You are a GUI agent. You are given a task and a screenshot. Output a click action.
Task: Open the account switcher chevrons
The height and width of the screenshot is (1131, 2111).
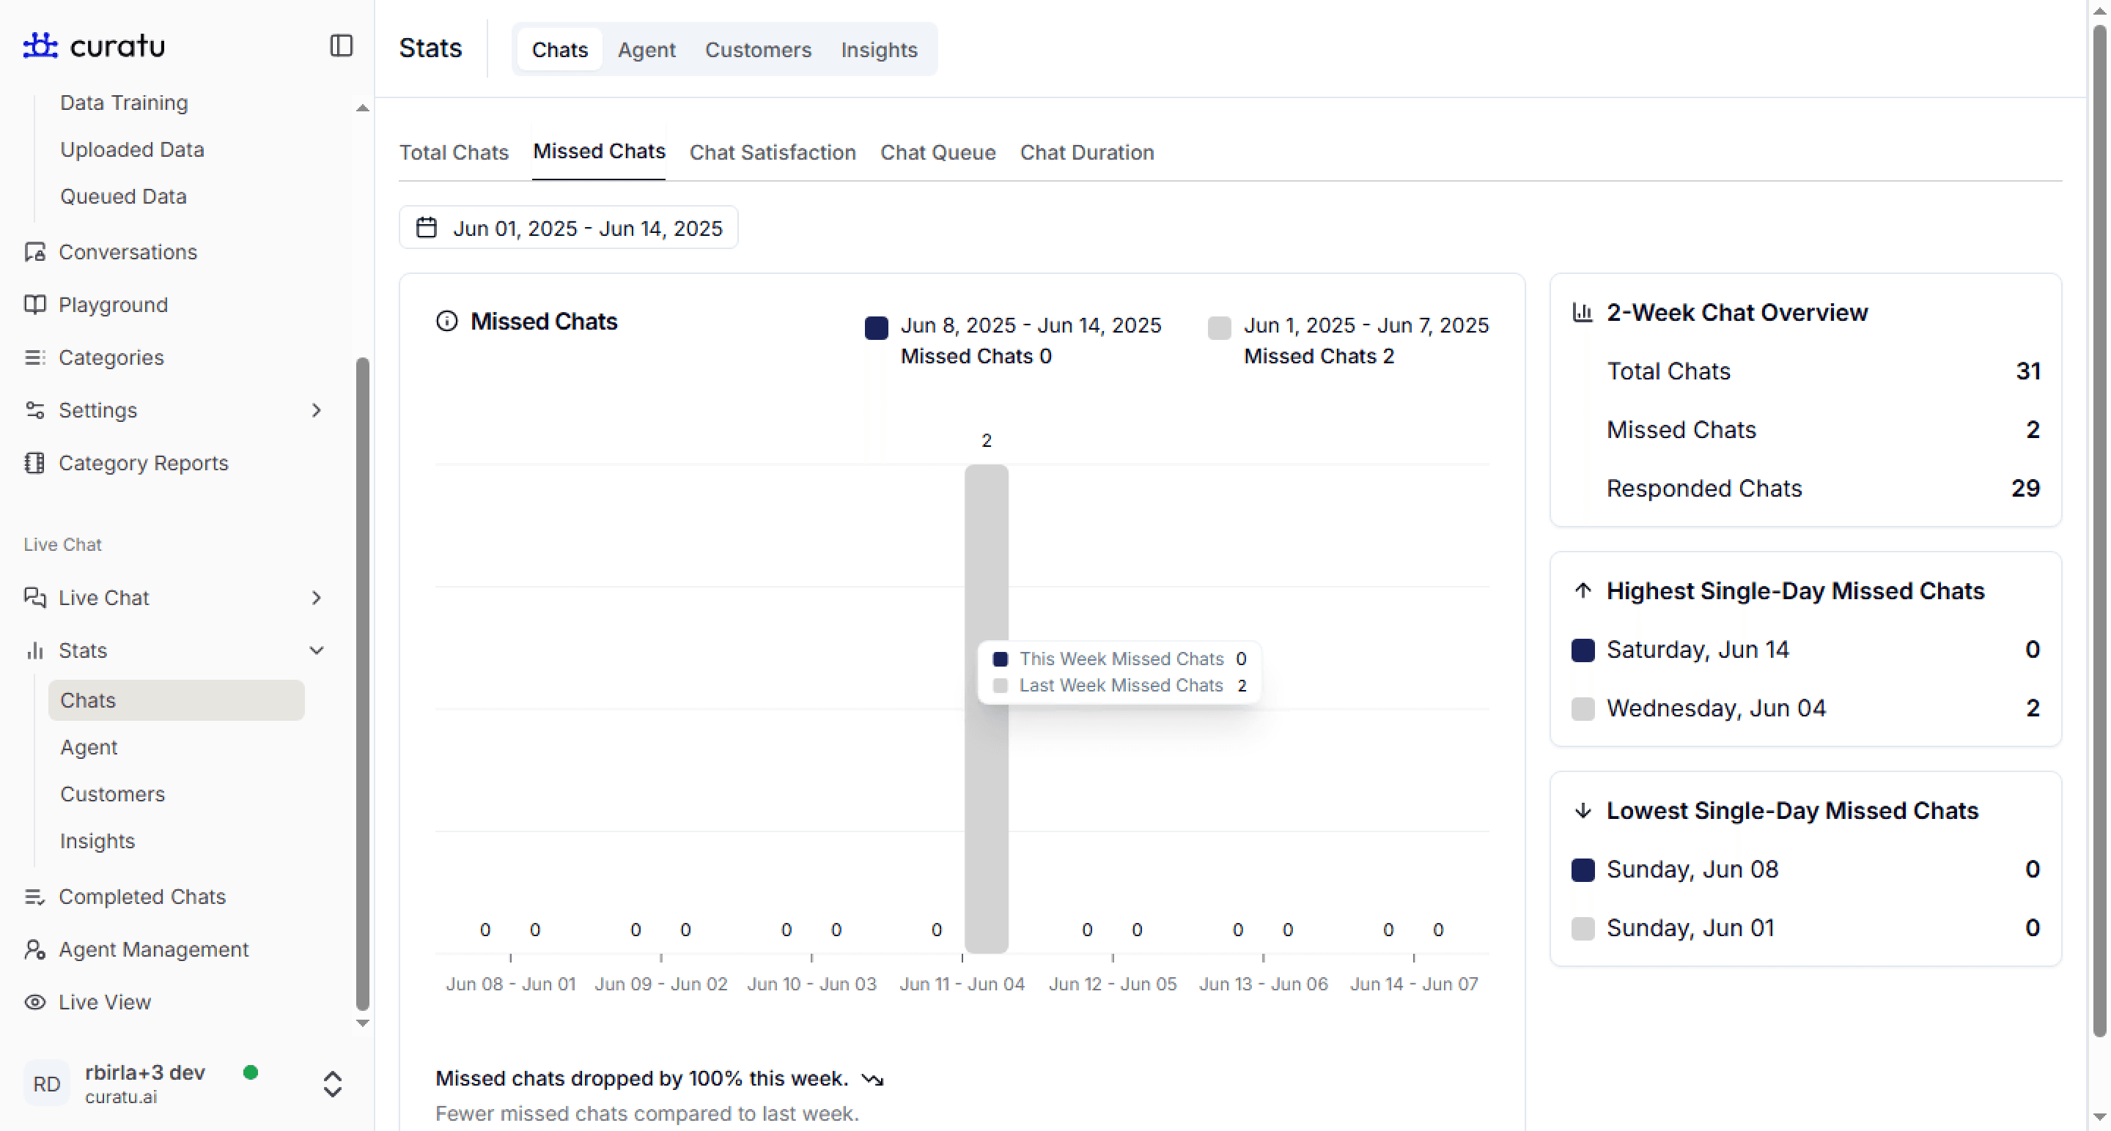[x=332, y=1083]
